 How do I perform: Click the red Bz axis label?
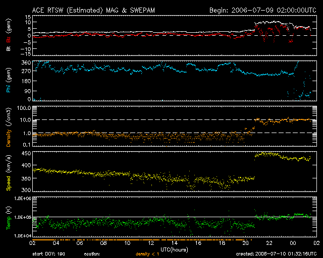point(8,39)
